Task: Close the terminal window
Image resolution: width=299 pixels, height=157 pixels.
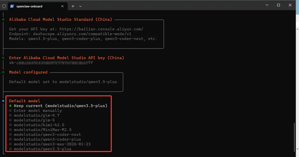Action: click(x=290, y=5)
